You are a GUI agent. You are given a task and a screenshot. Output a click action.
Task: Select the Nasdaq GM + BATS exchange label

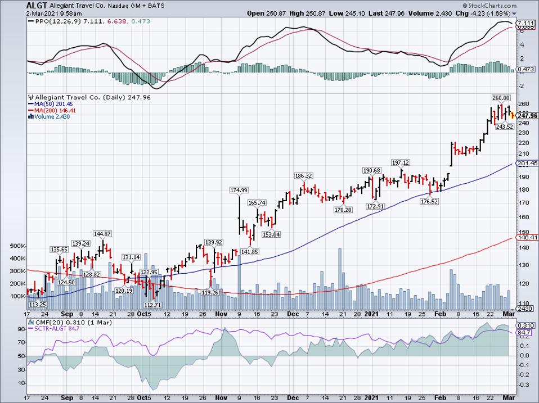coord(136,6)
